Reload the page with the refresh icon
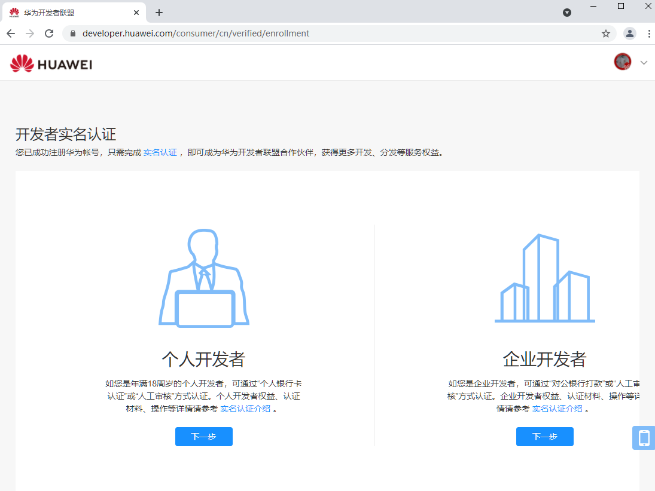The image size is (655, 491). [x=49, y=33]
